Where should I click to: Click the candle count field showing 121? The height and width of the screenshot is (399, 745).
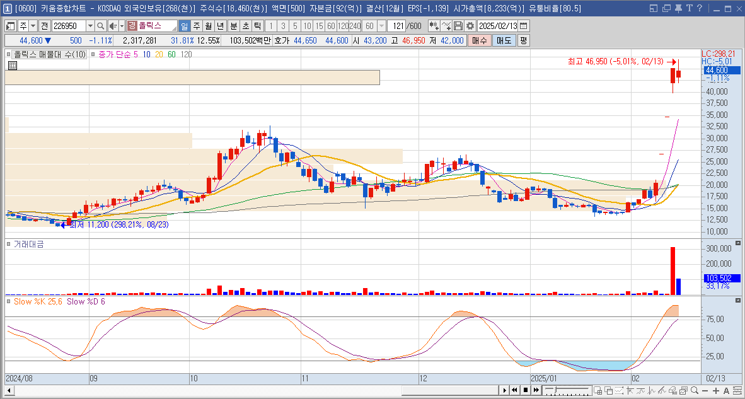click(397, 26)
